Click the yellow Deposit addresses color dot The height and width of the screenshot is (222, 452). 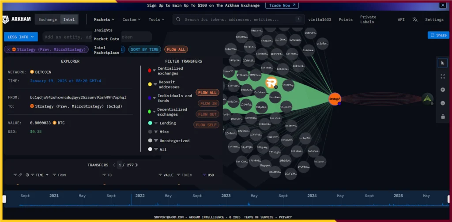coord(150,84)
